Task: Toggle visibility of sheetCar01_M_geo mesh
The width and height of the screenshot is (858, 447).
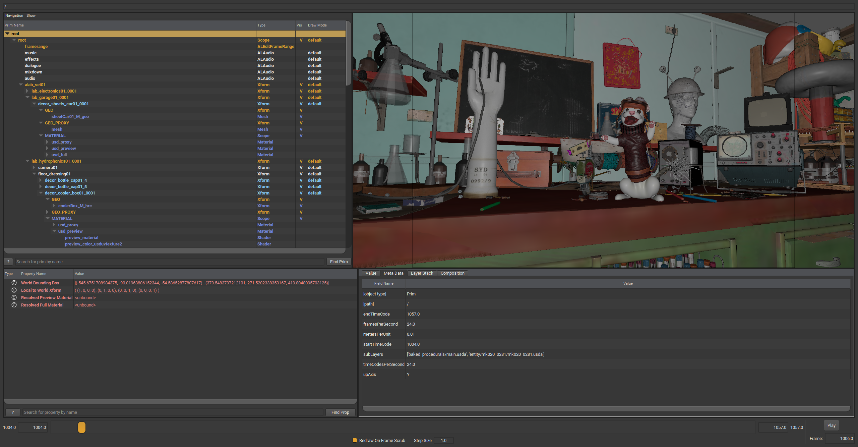Action: 301,116
